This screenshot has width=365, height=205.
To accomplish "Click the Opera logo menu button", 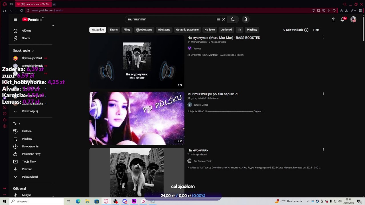I will point(5,4).
